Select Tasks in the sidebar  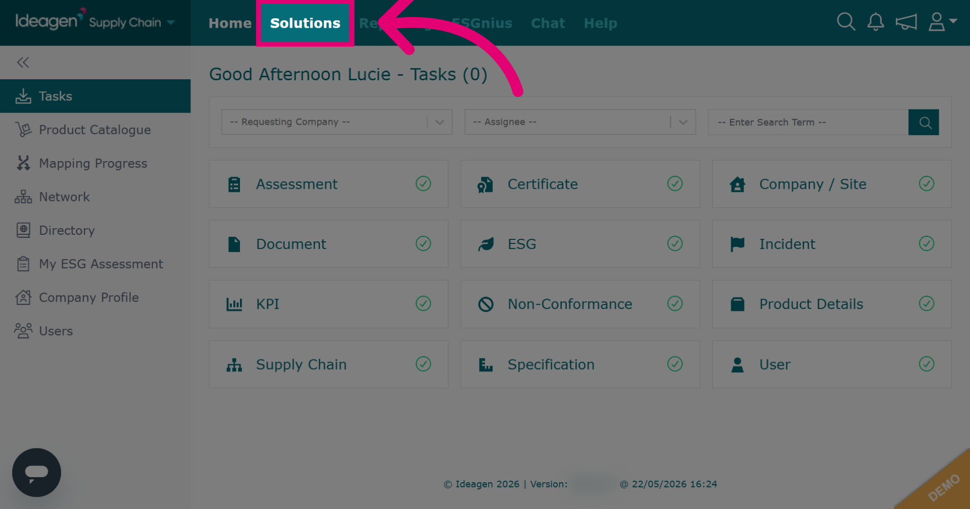click(95, 96)
